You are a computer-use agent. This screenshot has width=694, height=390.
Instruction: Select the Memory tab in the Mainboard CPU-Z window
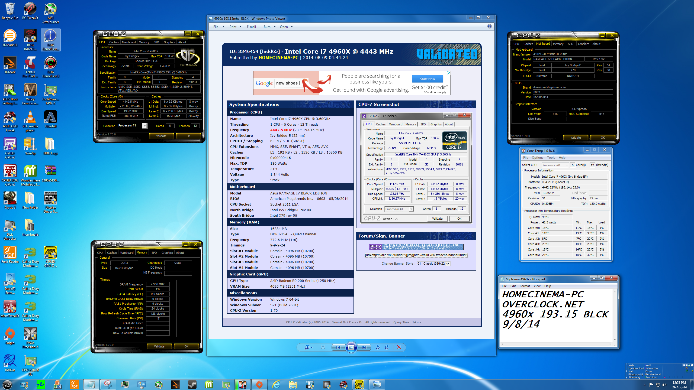[x=558, y=44]
